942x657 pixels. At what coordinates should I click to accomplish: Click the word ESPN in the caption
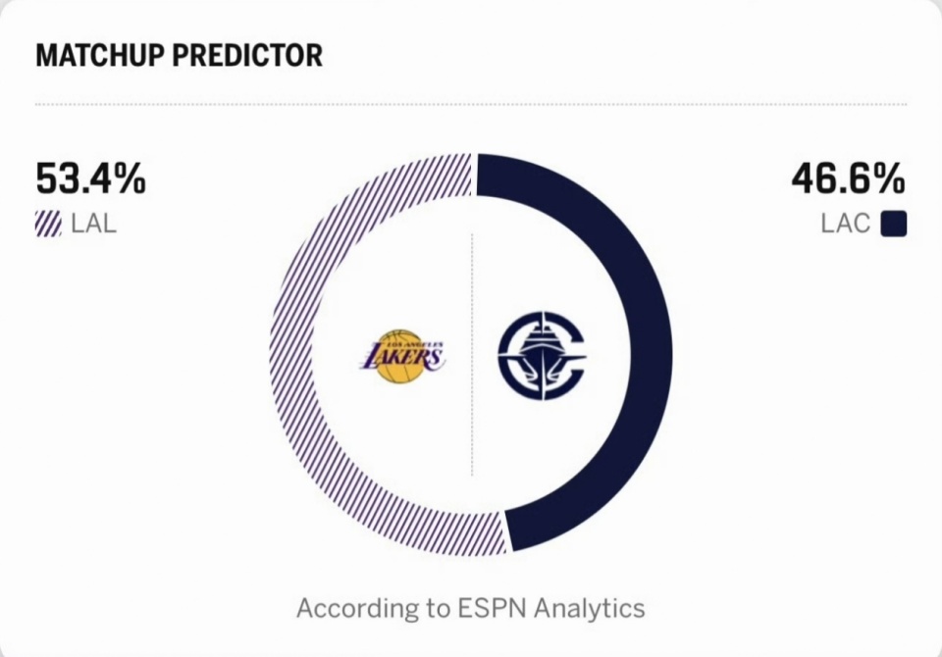(490, 608)
